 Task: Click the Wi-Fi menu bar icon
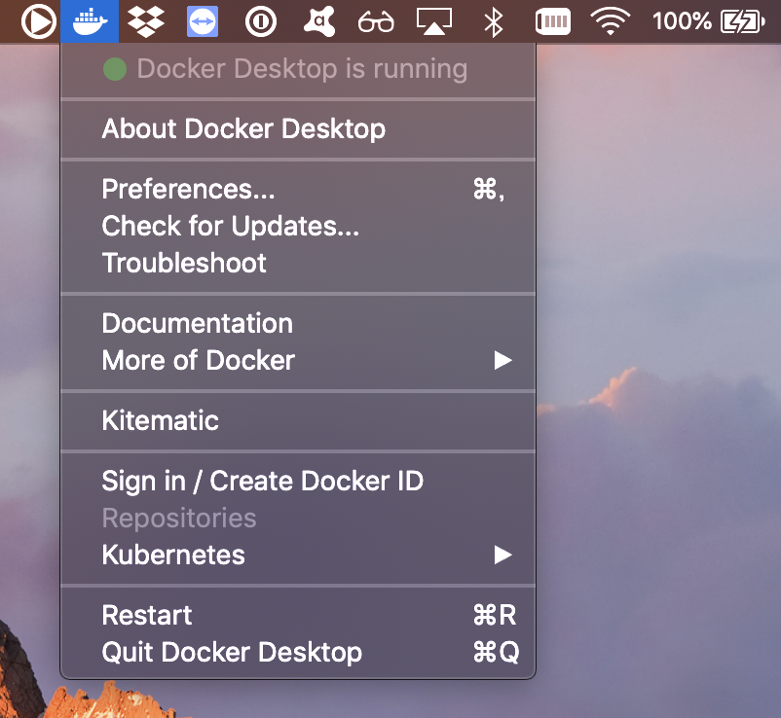click(611, 21)
